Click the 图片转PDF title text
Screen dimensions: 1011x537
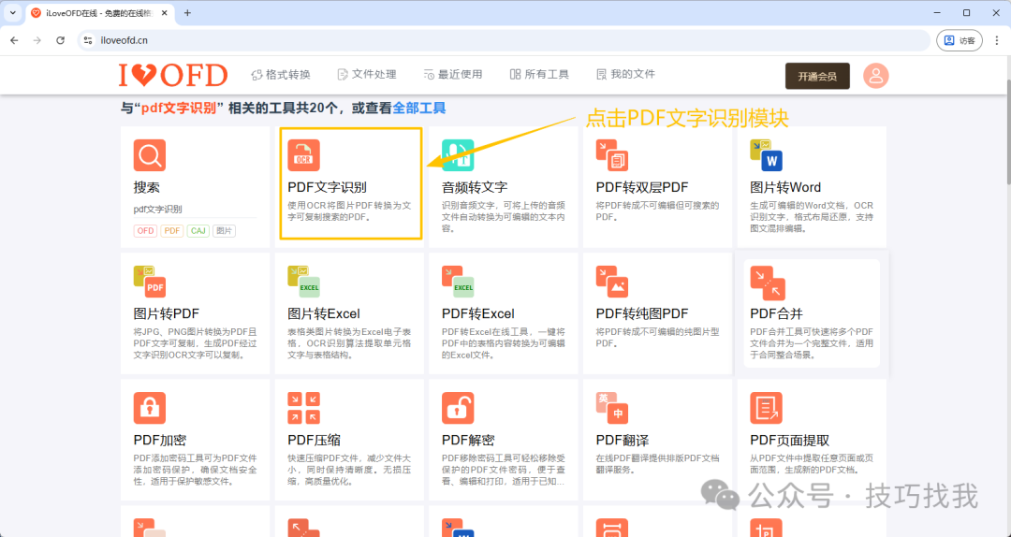[x=167, y=314]
